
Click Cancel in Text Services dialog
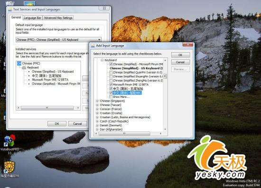point(77,124)
